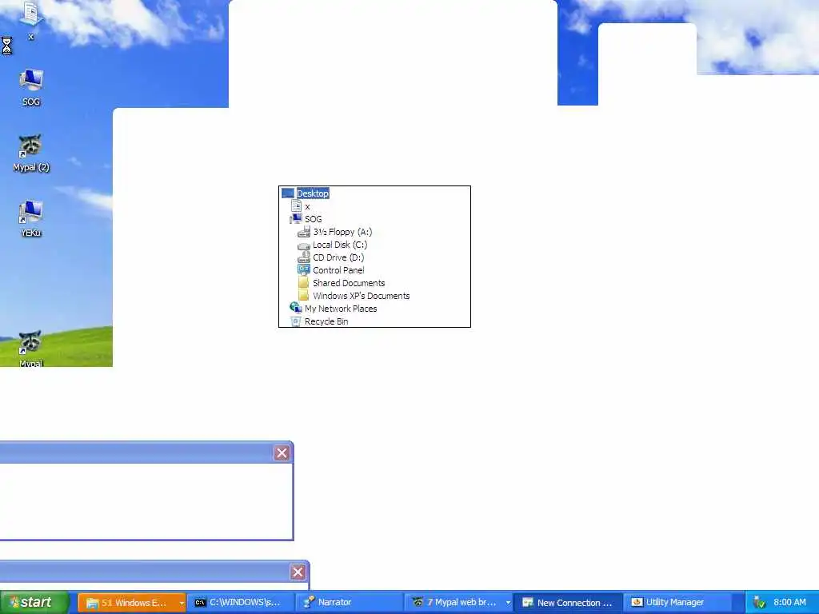Screen dimensions: 819x614
Task: Click the CD Drive disc icon
Action: (x=304, y=257)
